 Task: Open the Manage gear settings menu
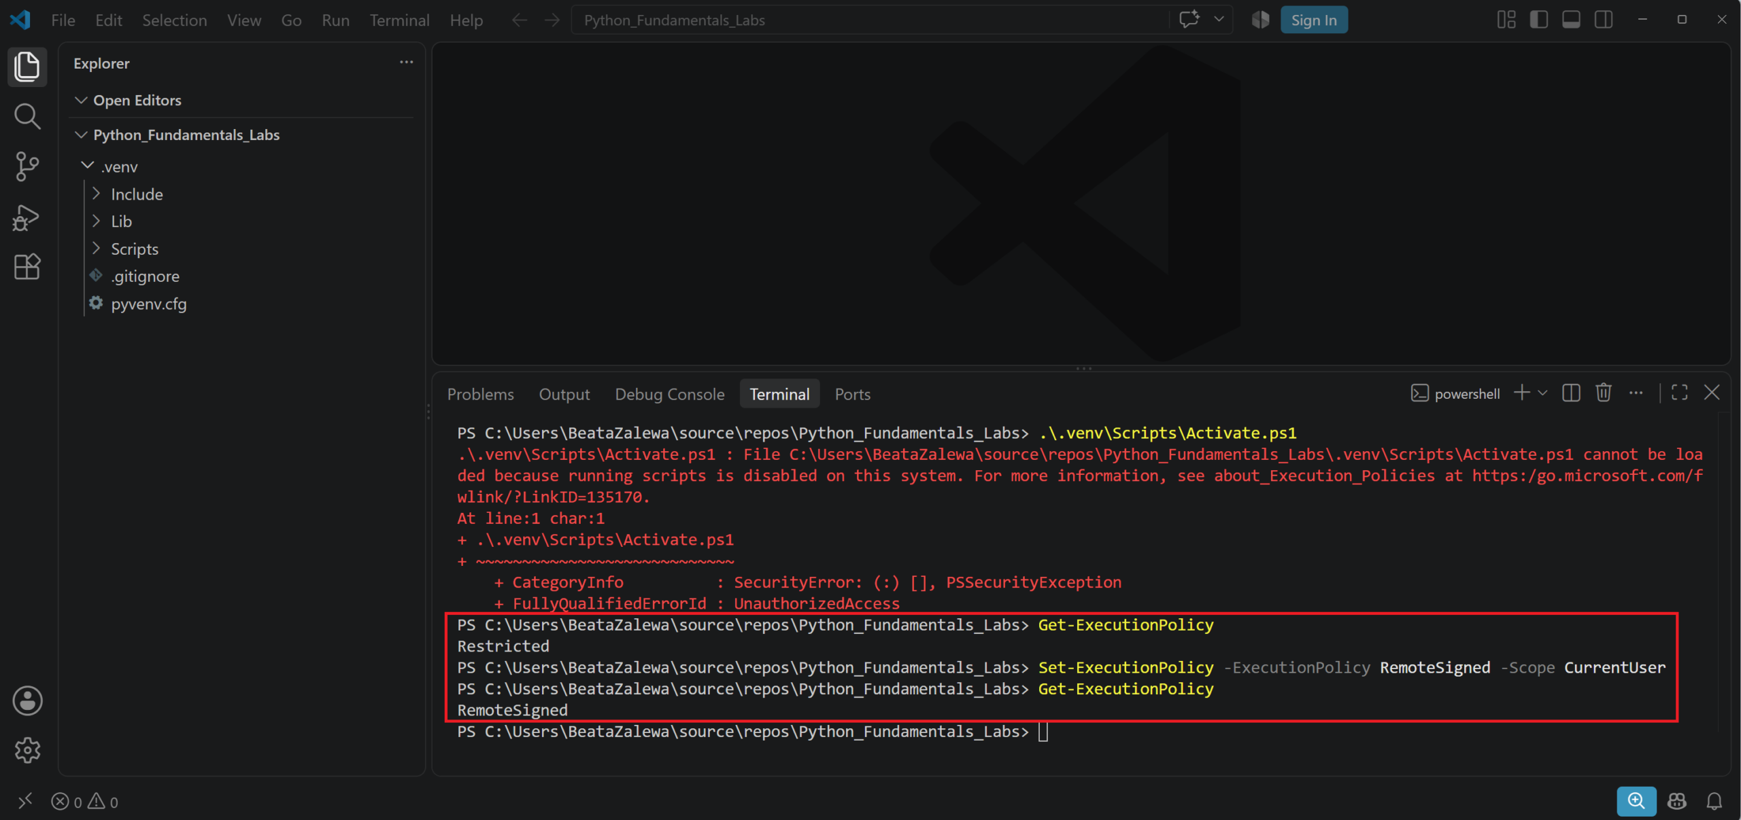(27, 751)
